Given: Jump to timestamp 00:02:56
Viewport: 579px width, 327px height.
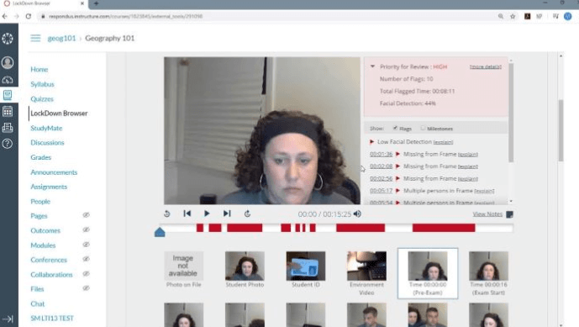Looking at the screenshot, I should pos(381,178).
